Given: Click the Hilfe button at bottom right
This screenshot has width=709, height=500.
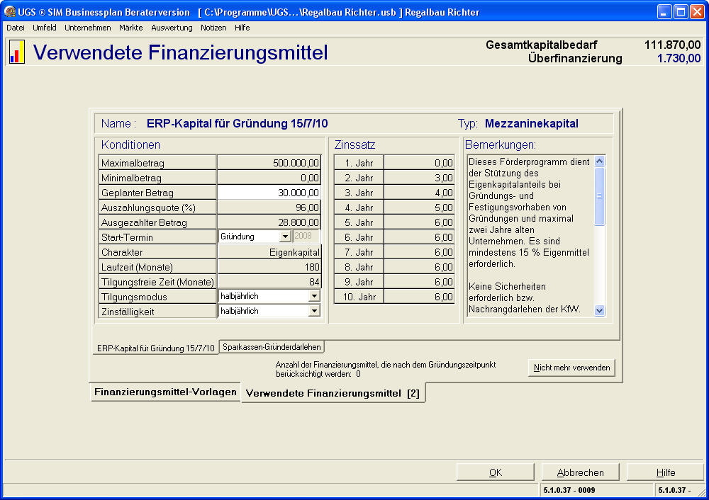Looking at the screenshot, I should pyautogui.click(x=665, y=472).
